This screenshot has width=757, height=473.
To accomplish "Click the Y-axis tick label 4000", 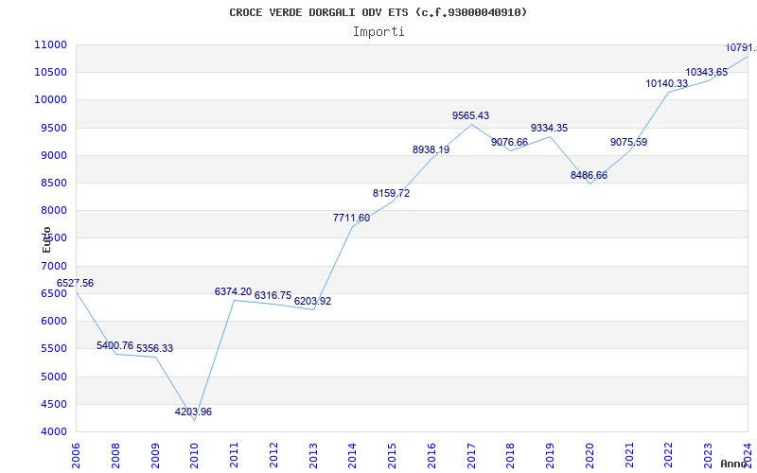I will pyautogui.click(x=53, y=431).
